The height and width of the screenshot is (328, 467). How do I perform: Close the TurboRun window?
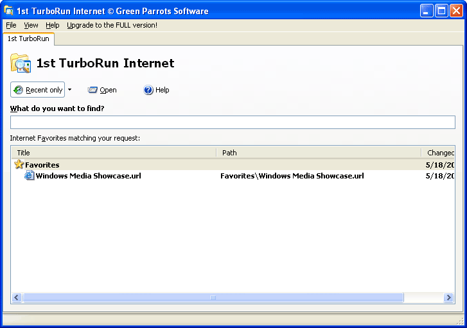(x=456, y=11)
